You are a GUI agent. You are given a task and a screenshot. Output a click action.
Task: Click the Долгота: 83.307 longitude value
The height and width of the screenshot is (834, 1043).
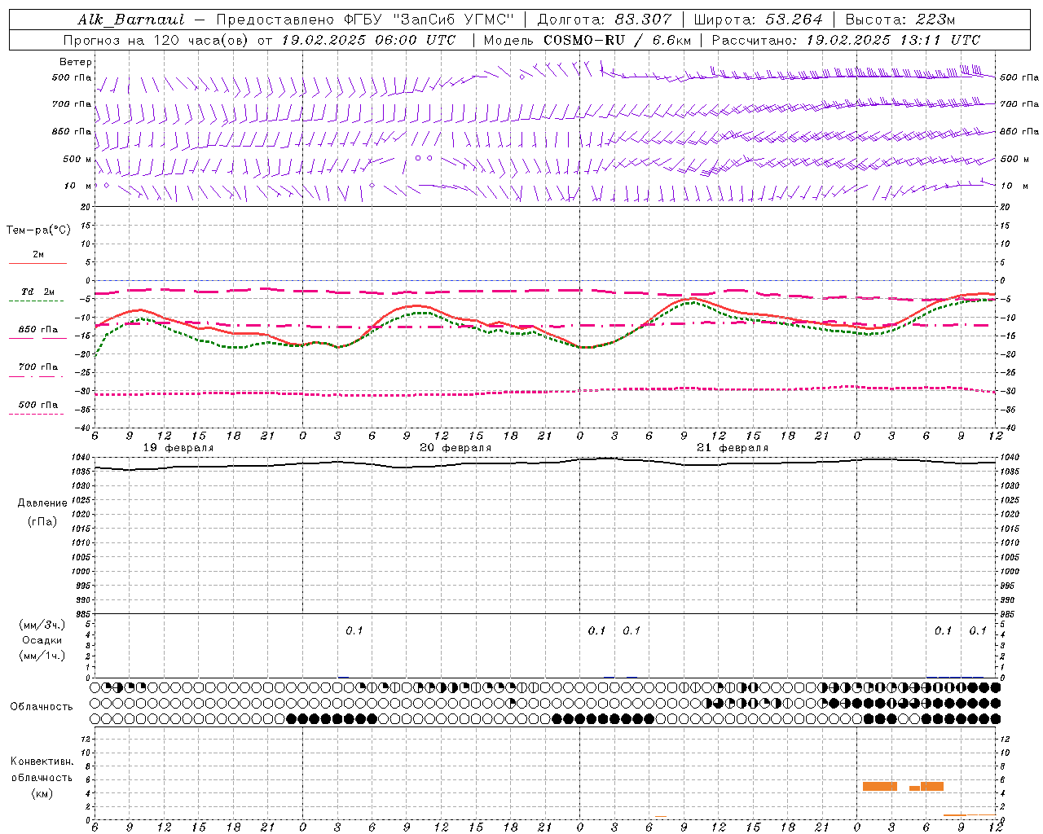(605, 20)
